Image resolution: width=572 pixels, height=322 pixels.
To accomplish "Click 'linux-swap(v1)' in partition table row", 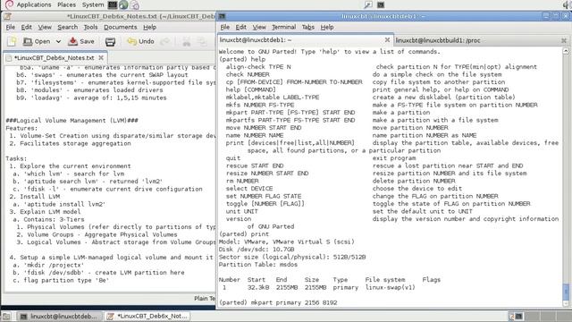I will (x=390, y=288).
